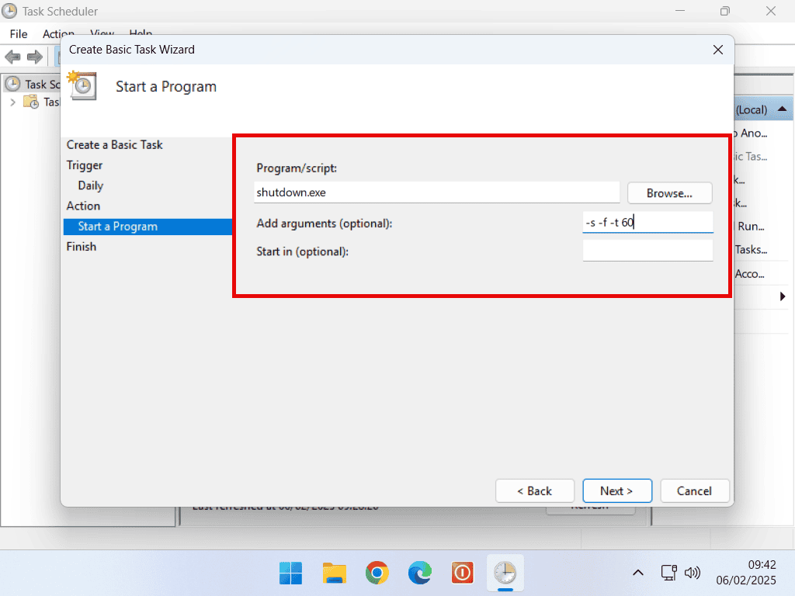Click the Browse... button

coord(669,193)
